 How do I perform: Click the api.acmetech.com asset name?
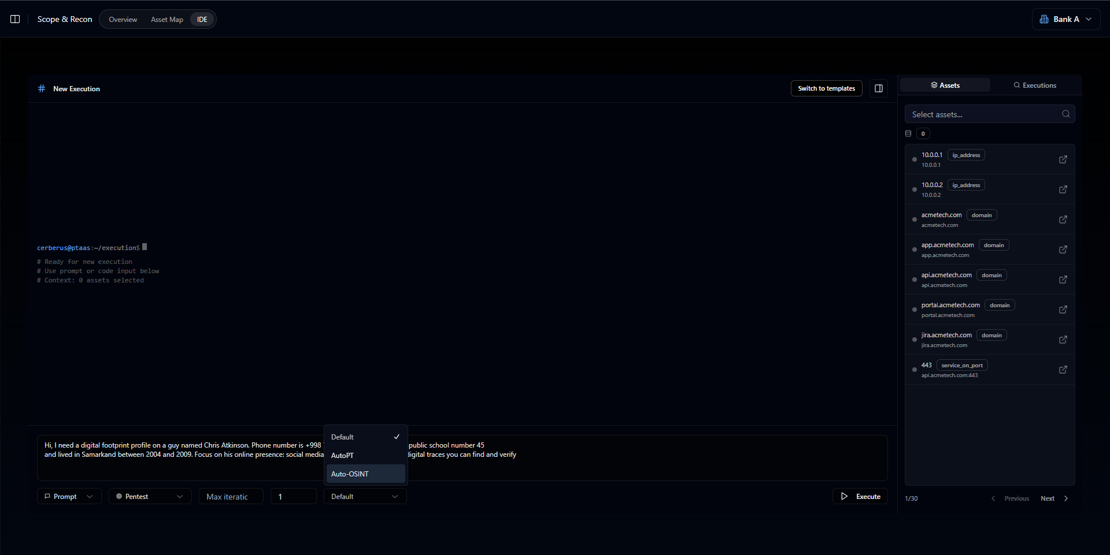click(x=946, y=275)
